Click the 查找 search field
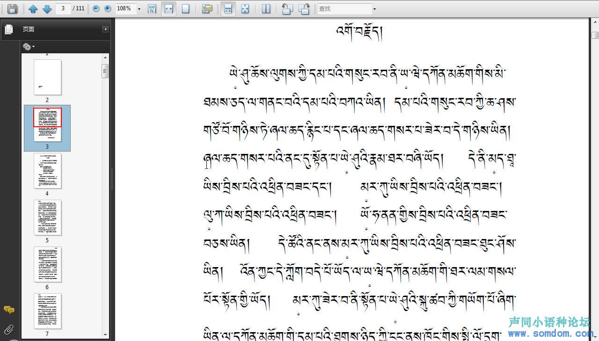Image resolution: width=599 pixels, height=341 pixels. (x=344, y=8)
